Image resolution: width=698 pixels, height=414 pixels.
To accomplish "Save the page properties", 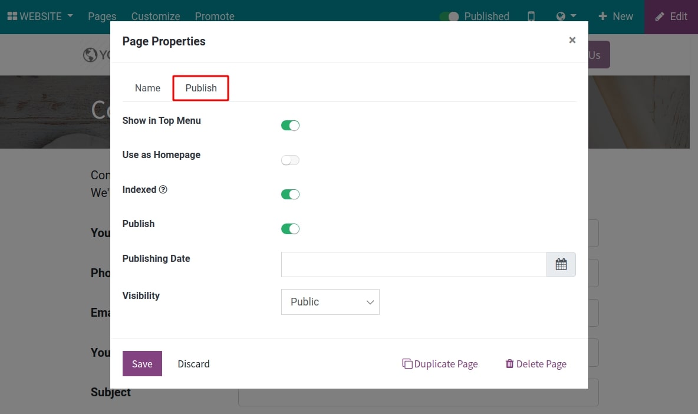I will pyautogui.click(x=142, y=364).
